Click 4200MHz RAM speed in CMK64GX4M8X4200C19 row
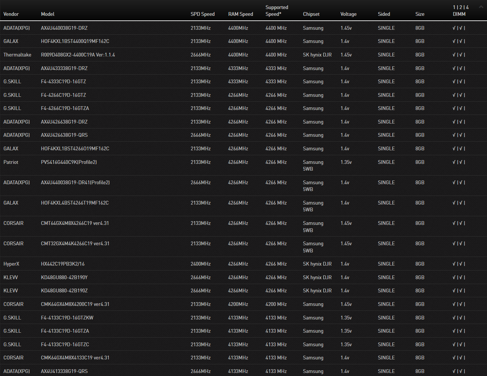This screenshot has height=376, width=487. pos(238,304)
